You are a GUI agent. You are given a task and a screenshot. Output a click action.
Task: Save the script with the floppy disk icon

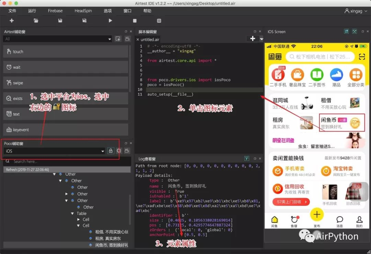click(x=60, y=21)
